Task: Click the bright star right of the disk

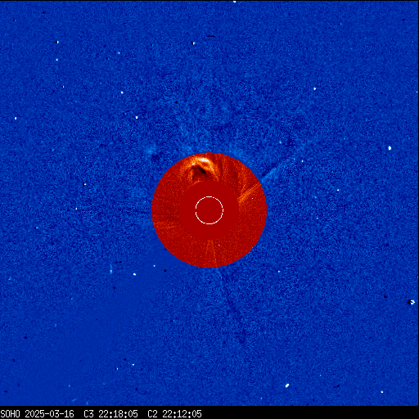Action: tap(390, 148)
